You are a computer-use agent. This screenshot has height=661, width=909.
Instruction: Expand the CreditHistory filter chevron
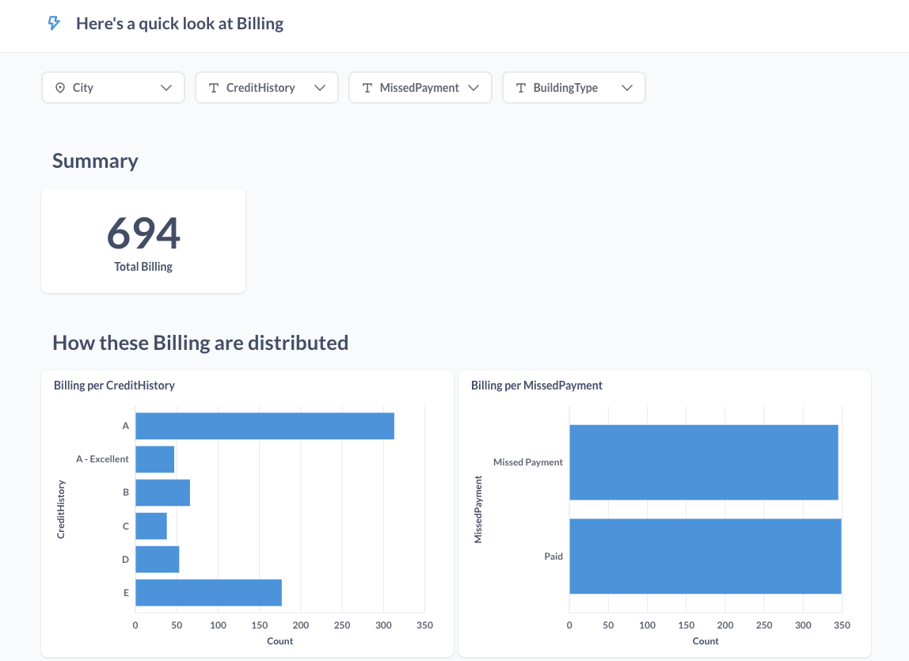[x=320, y=88]
